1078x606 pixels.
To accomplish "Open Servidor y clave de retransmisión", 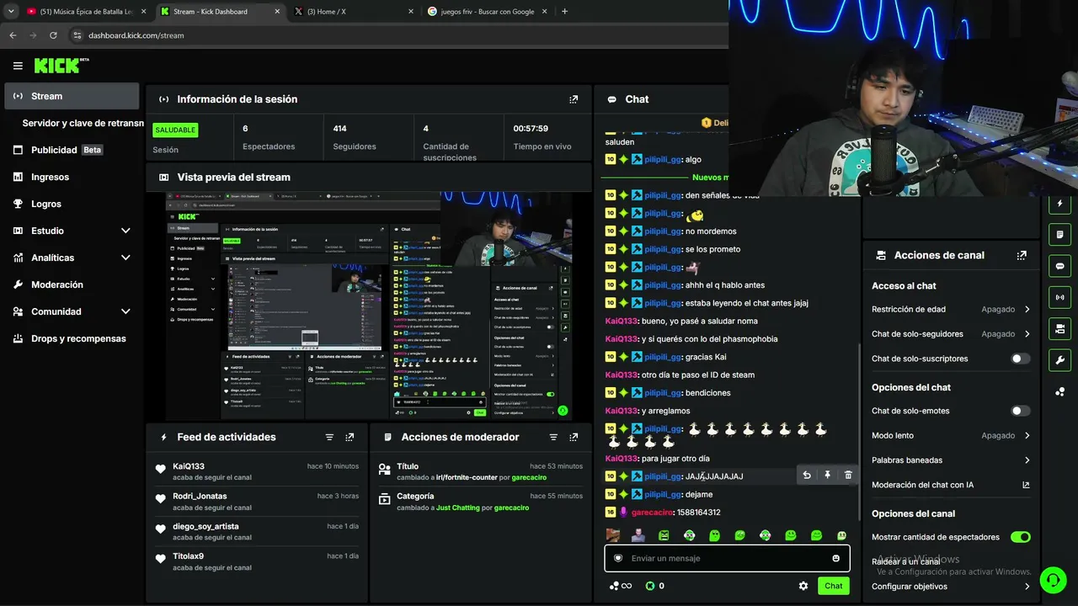I will [83, 123].
